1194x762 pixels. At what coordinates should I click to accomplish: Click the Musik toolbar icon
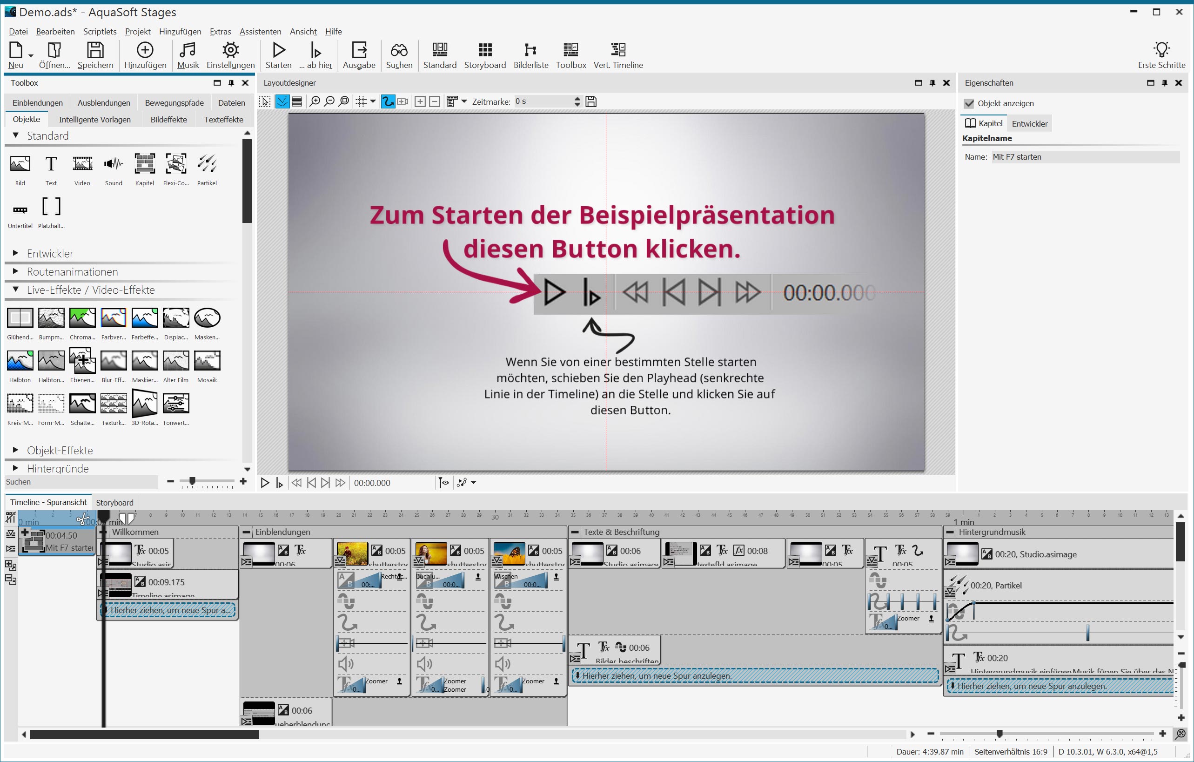pos(188,54)
